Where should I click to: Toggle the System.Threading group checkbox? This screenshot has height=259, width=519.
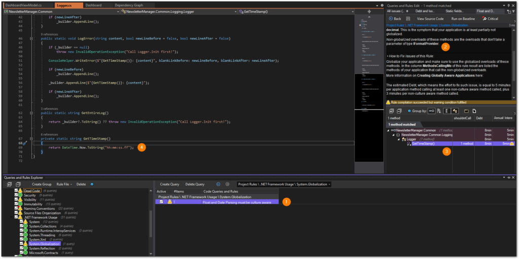pos(21,235)
